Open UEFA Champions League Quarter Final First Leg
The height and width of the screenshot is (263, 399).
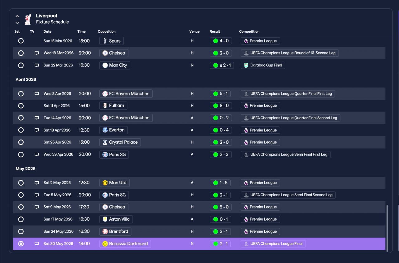pyautogui.click(x=288, y=93)
